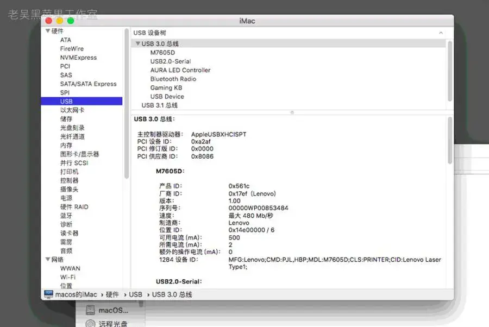
Task: Open SATA/SATA Express category
Action: pos(88,84)
